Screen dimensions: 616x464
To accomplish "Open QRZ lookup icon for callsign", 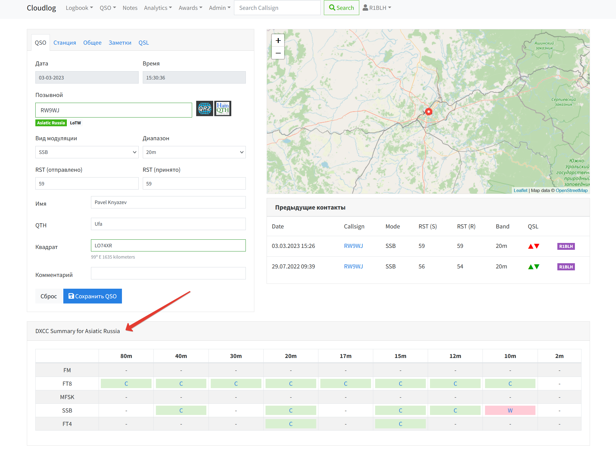I will click(204, 108).
